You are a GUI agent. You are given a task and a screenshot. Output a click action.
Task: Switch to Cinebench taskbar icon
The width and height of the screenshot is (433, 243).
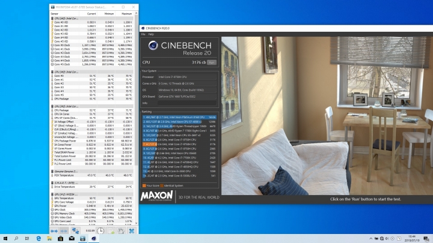click(94, 239)
